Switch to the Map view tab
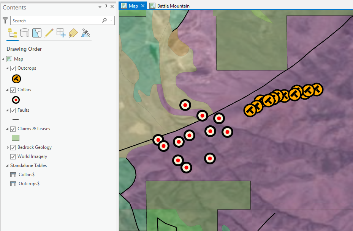The width and height of the screenshot is (353, 231). (x=133, y=6)
